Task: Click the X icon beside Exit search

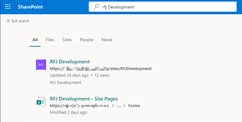Action: (8, 21)
